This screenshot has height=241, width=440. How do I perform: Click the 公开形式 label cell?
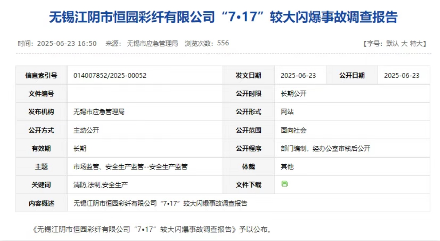[248, 112]
